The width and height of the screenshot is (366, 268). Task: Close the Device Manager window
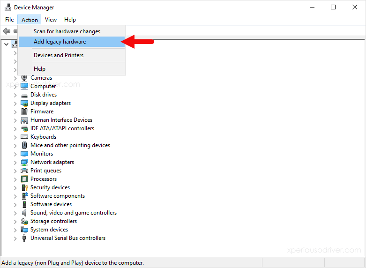pyautogui.click(x=355, y=7)
